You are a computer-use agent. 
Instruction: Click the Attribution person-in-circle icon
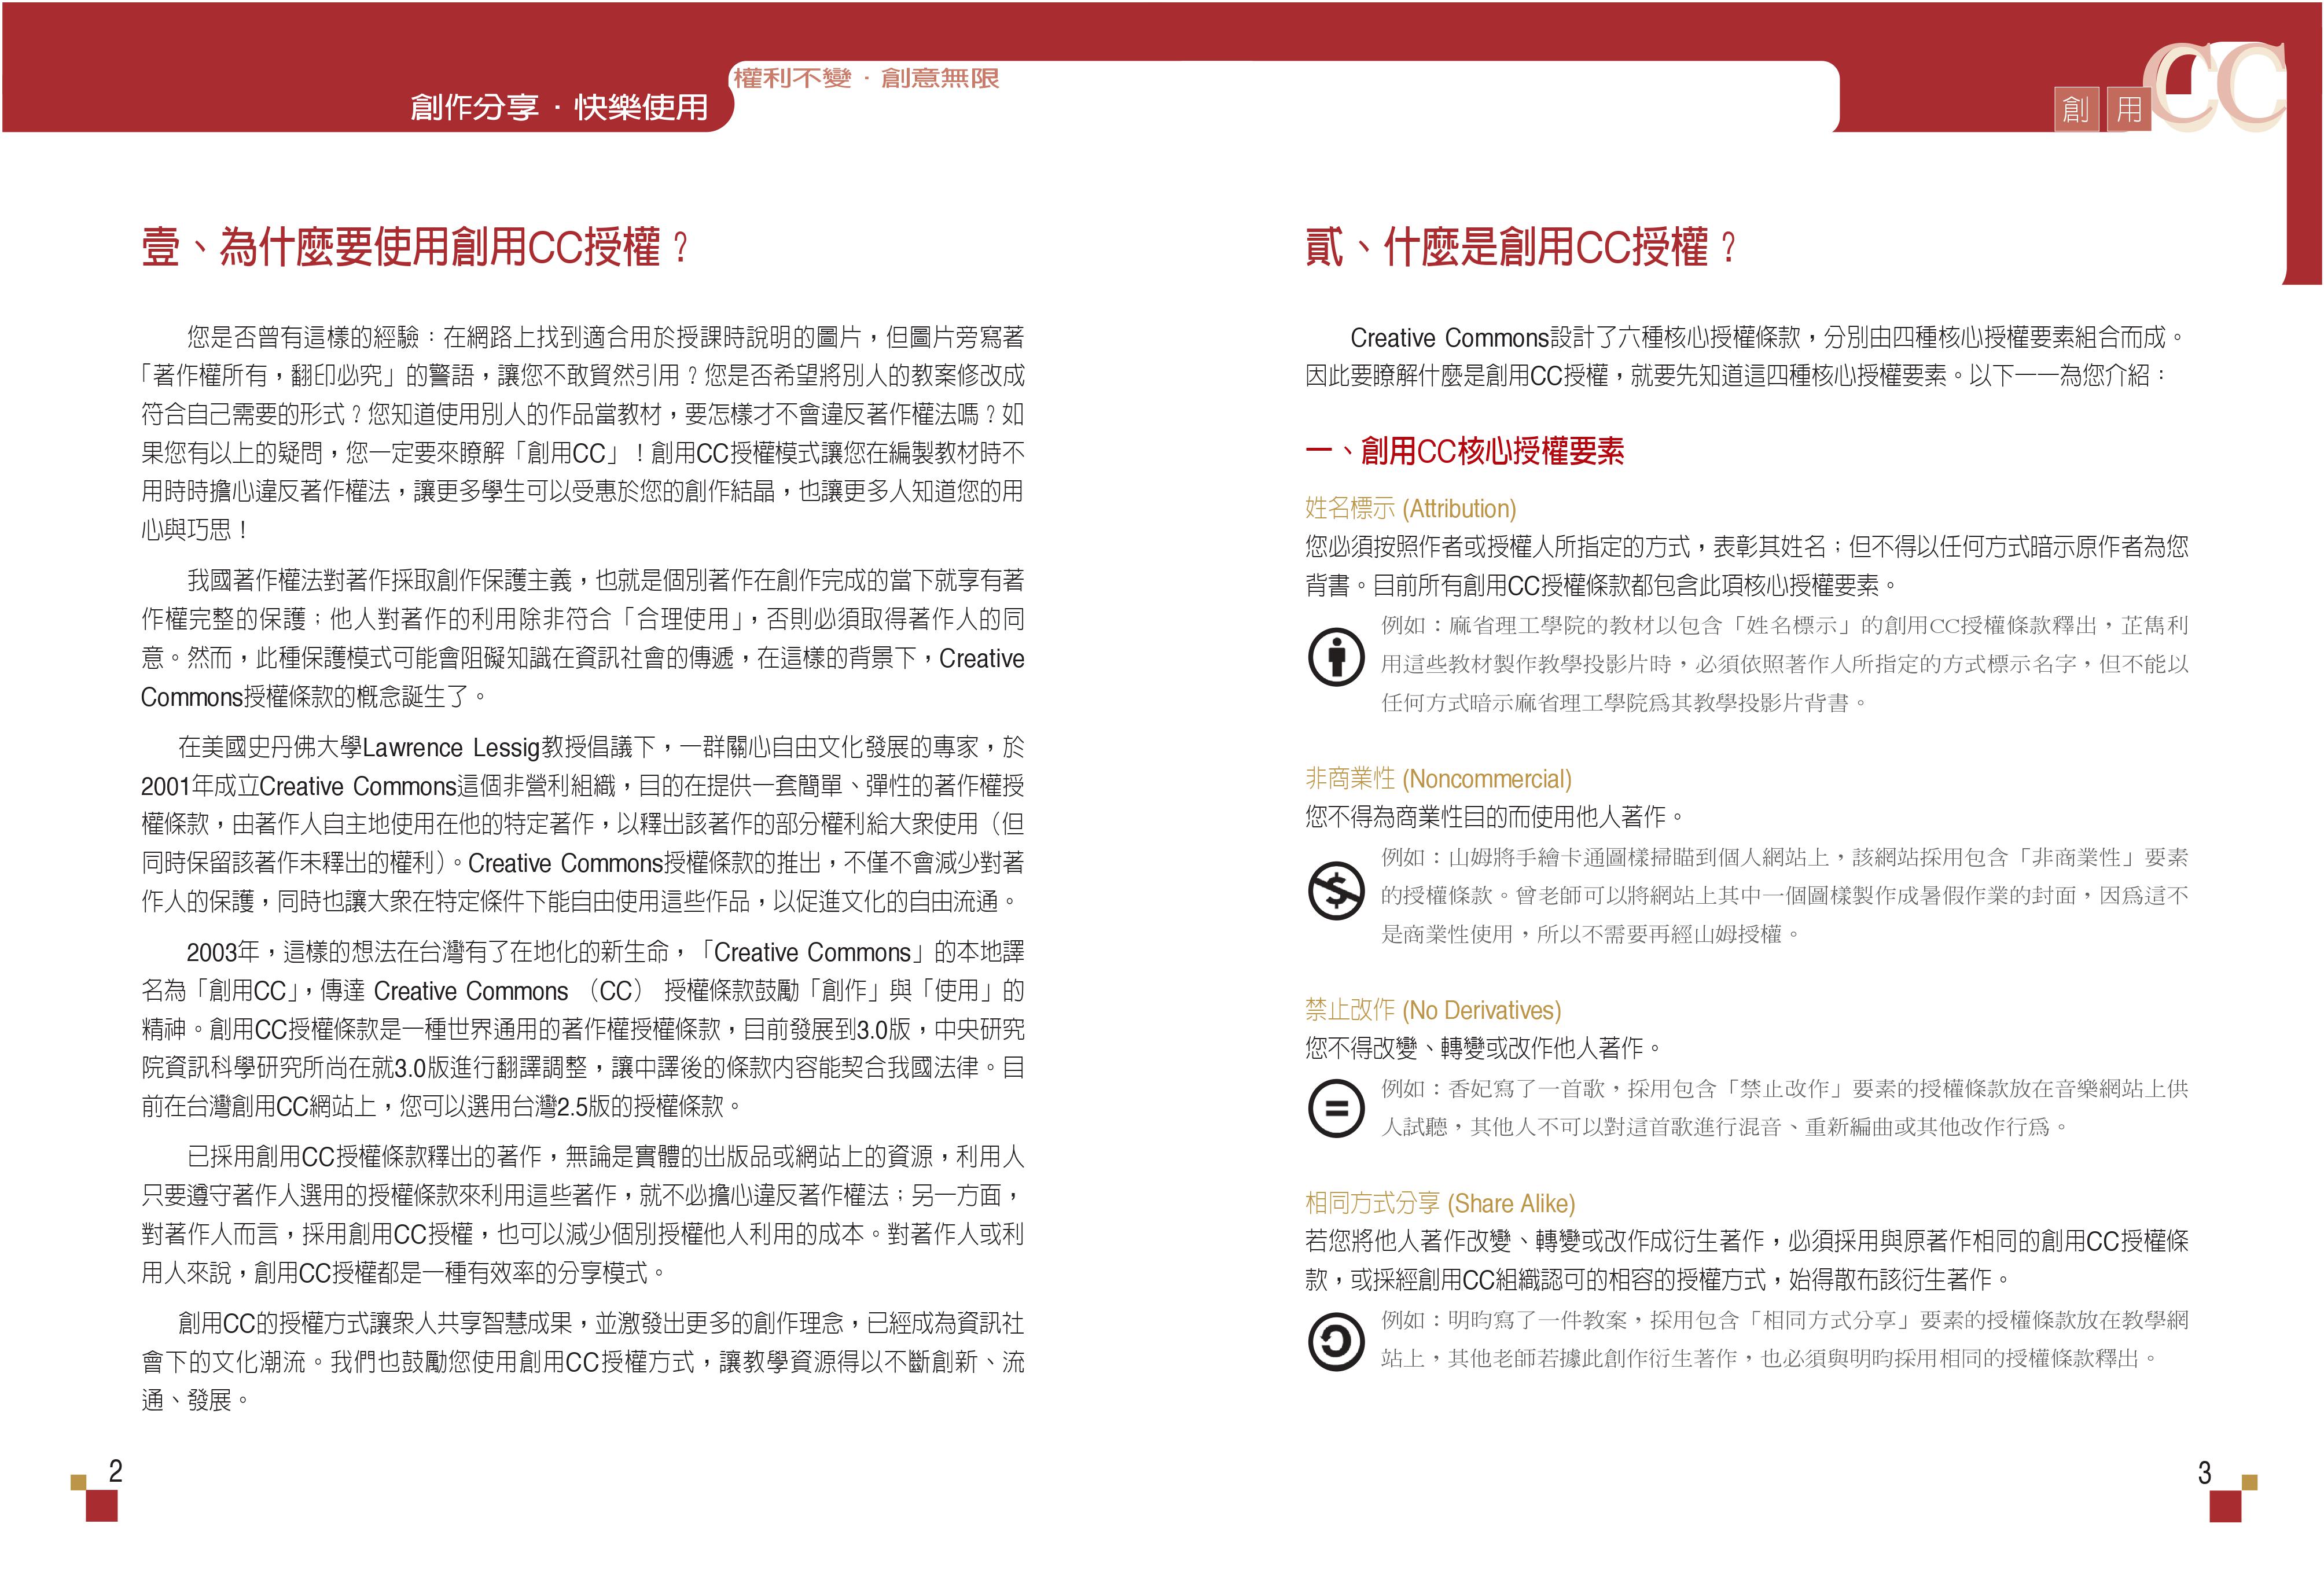(1335, 657)
